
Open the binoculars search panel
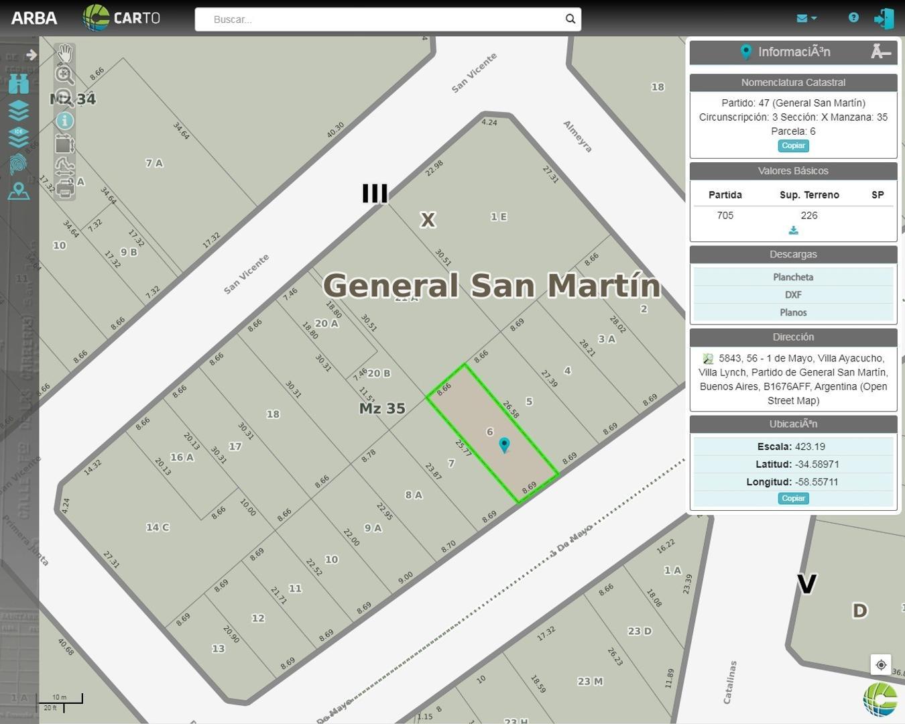pyautogui.click(x=19, y=84)
